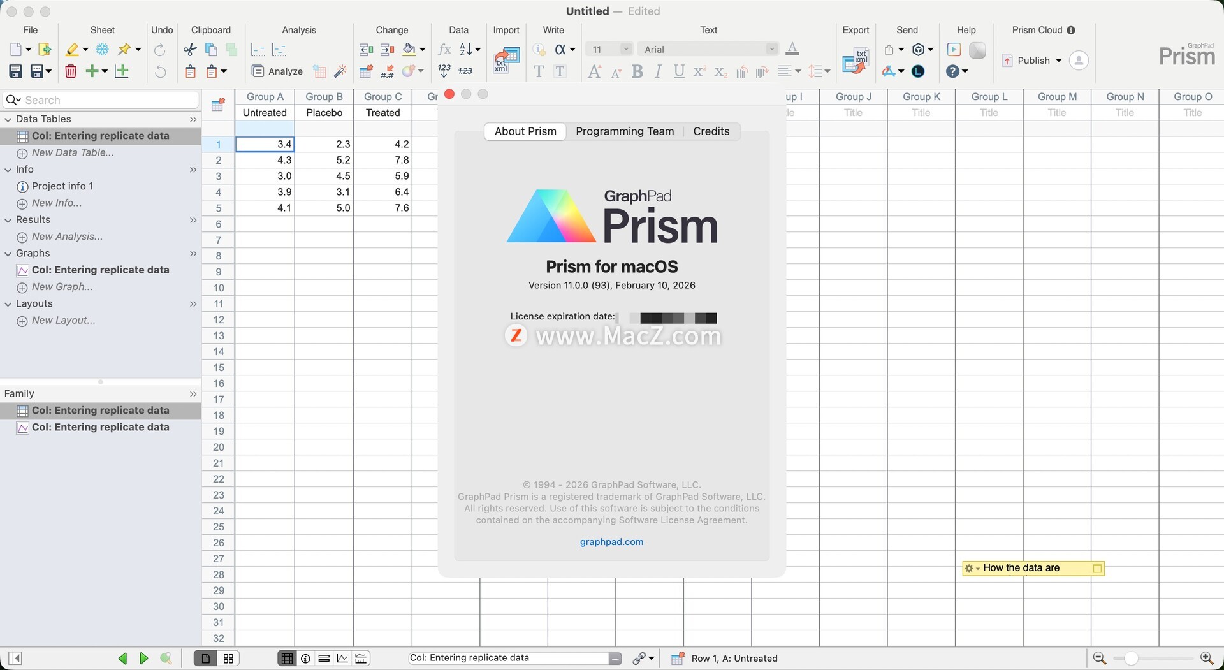Screen dimensions: 1224x670
Task: Switch to the Credits tab
Action: (x=711, y=131)
